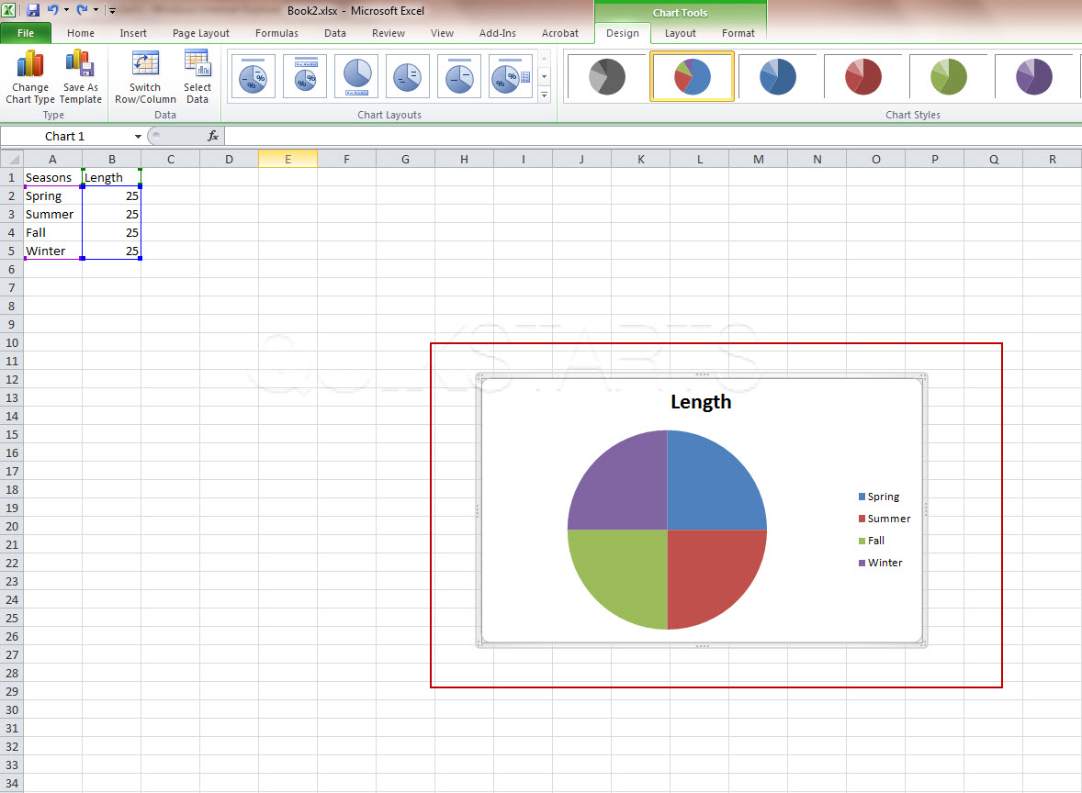Select the green Fall pie slice
The width and height of the screenshot is (1082, 793).
626,573
